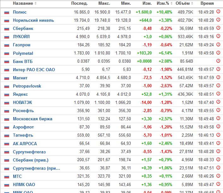Sort table by Объём column arrows

tap(192, 3)
